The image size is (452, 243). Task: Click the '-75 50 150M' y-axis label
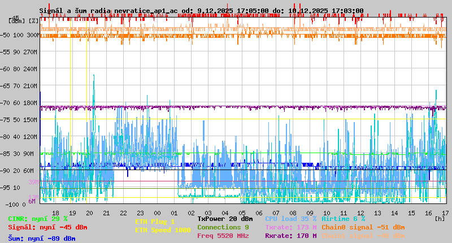19,120
